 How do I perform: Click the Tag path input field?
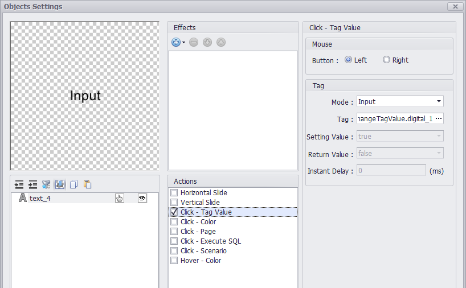[395, 118]
